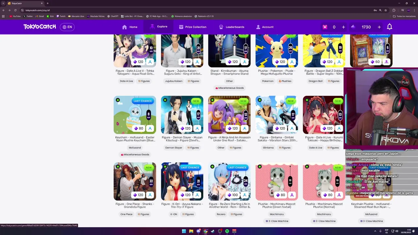
Task: Click claw machine icon on Tohka Yatogami card
Action: (x=150, y=62)
